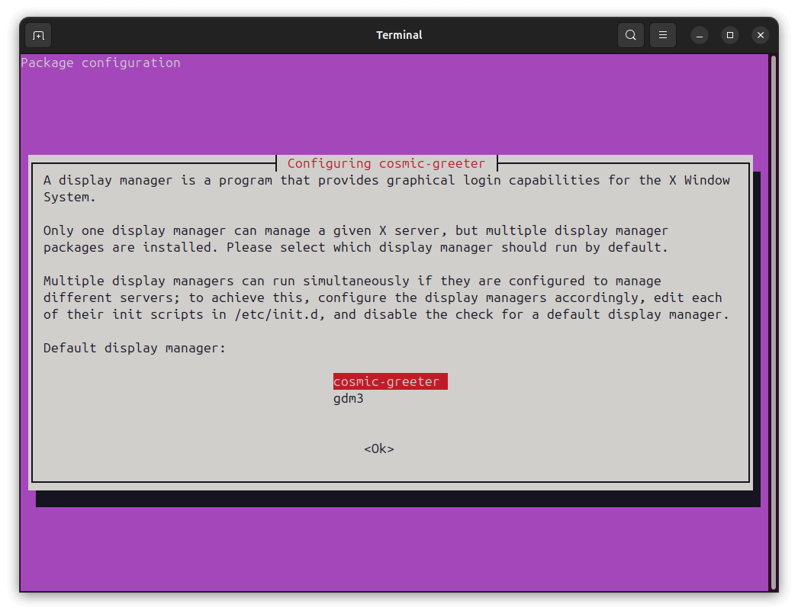Close the Terminal window
Viewport: 798px width, 614px height.
(760, 35)
